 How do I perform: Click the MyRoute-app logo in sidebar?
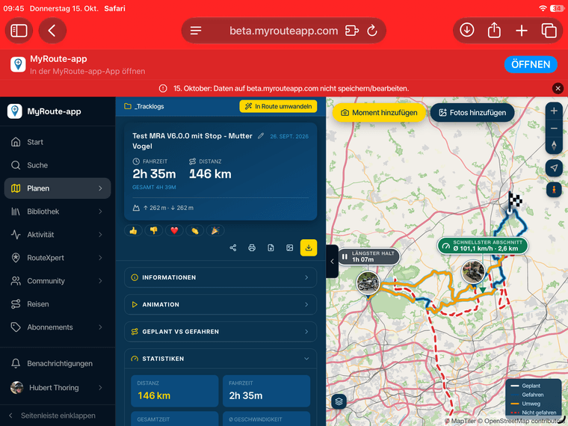pos(14,111)
